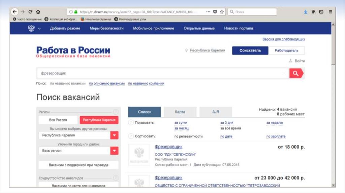Click the coat of arms emblem in navbar
Image resolution: width=345 pixels, height=193 pixels.
[31, 28]
